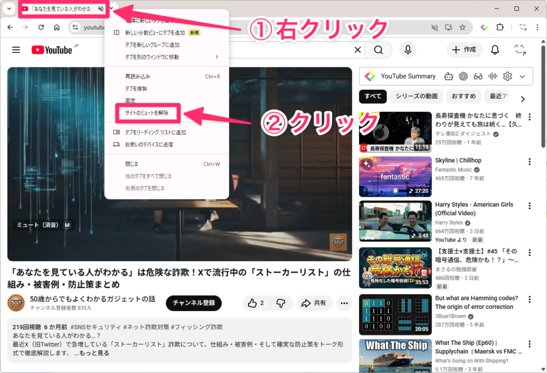Start voice search with the microphone icon
The width and height of the screenshot is (547, 373).
[x=408, y=50]
